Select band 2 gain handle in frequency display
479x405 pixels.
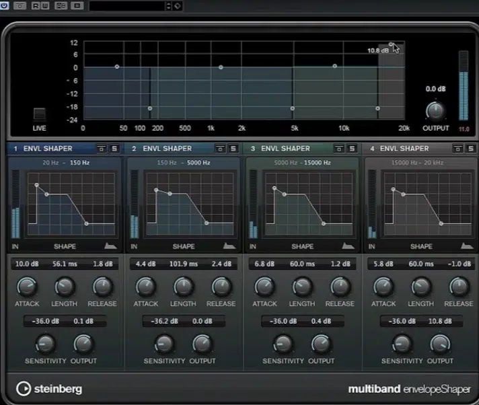pos(221,67)
